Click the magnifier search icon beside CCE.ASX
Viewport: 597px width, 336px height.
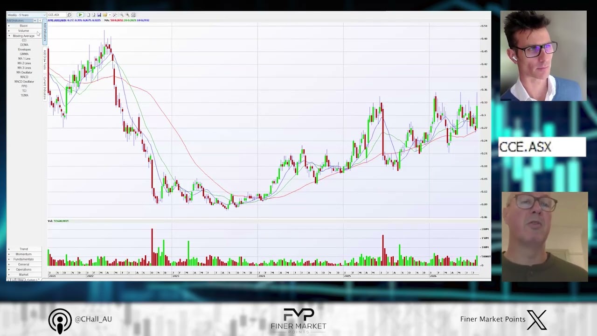(69, 15)
